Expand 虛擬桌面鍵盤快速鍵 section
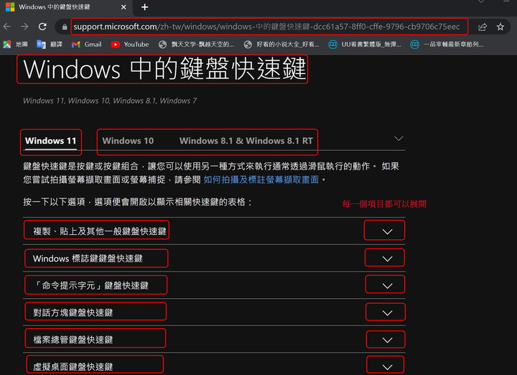The image size is (517, 375). (214, 364)
